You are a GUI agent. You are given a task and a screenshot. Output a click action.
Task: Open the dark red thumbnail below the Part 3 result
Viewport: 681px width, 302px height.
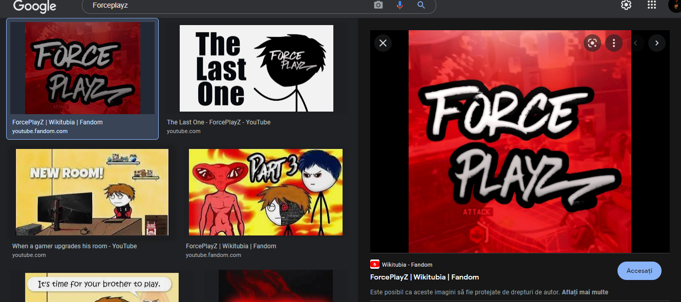pyautogui.click(x=275, y=286)
